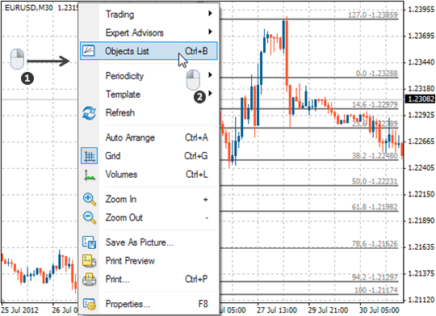The height and width of the screenshot is (316, 436).
Task: Click the 0.0 -1.23288 Fibonacci level label
Action: 377,74
